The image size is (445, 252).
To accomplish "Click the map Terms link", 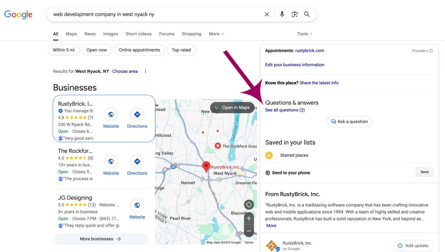I will (x=249, y=242).
